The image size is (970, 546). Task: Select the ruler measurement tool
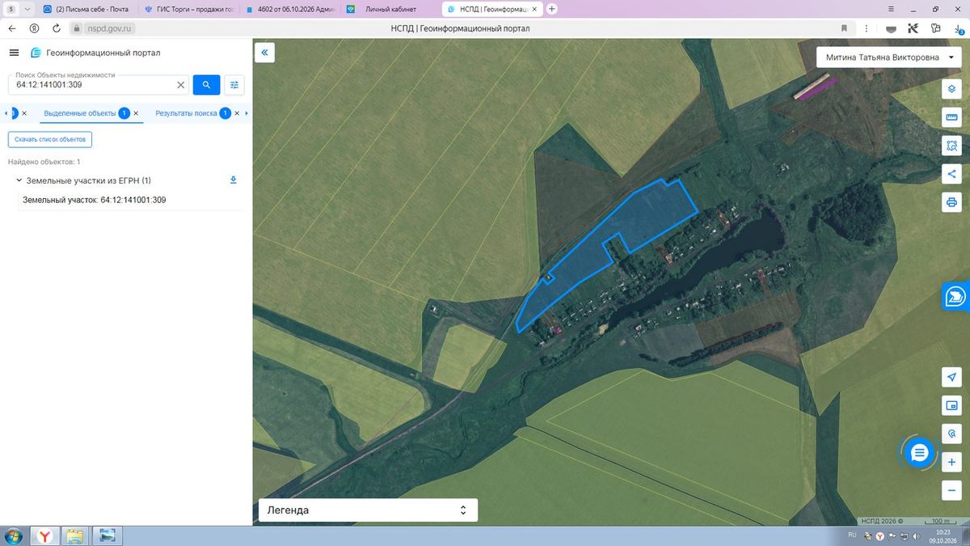click(x=951, y=117)
